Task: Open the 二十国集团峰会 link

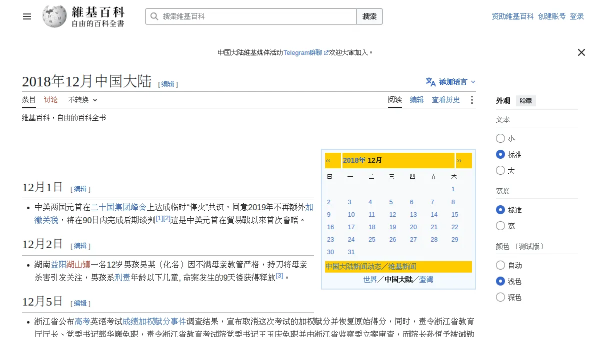Action: (x=118, y=207)
